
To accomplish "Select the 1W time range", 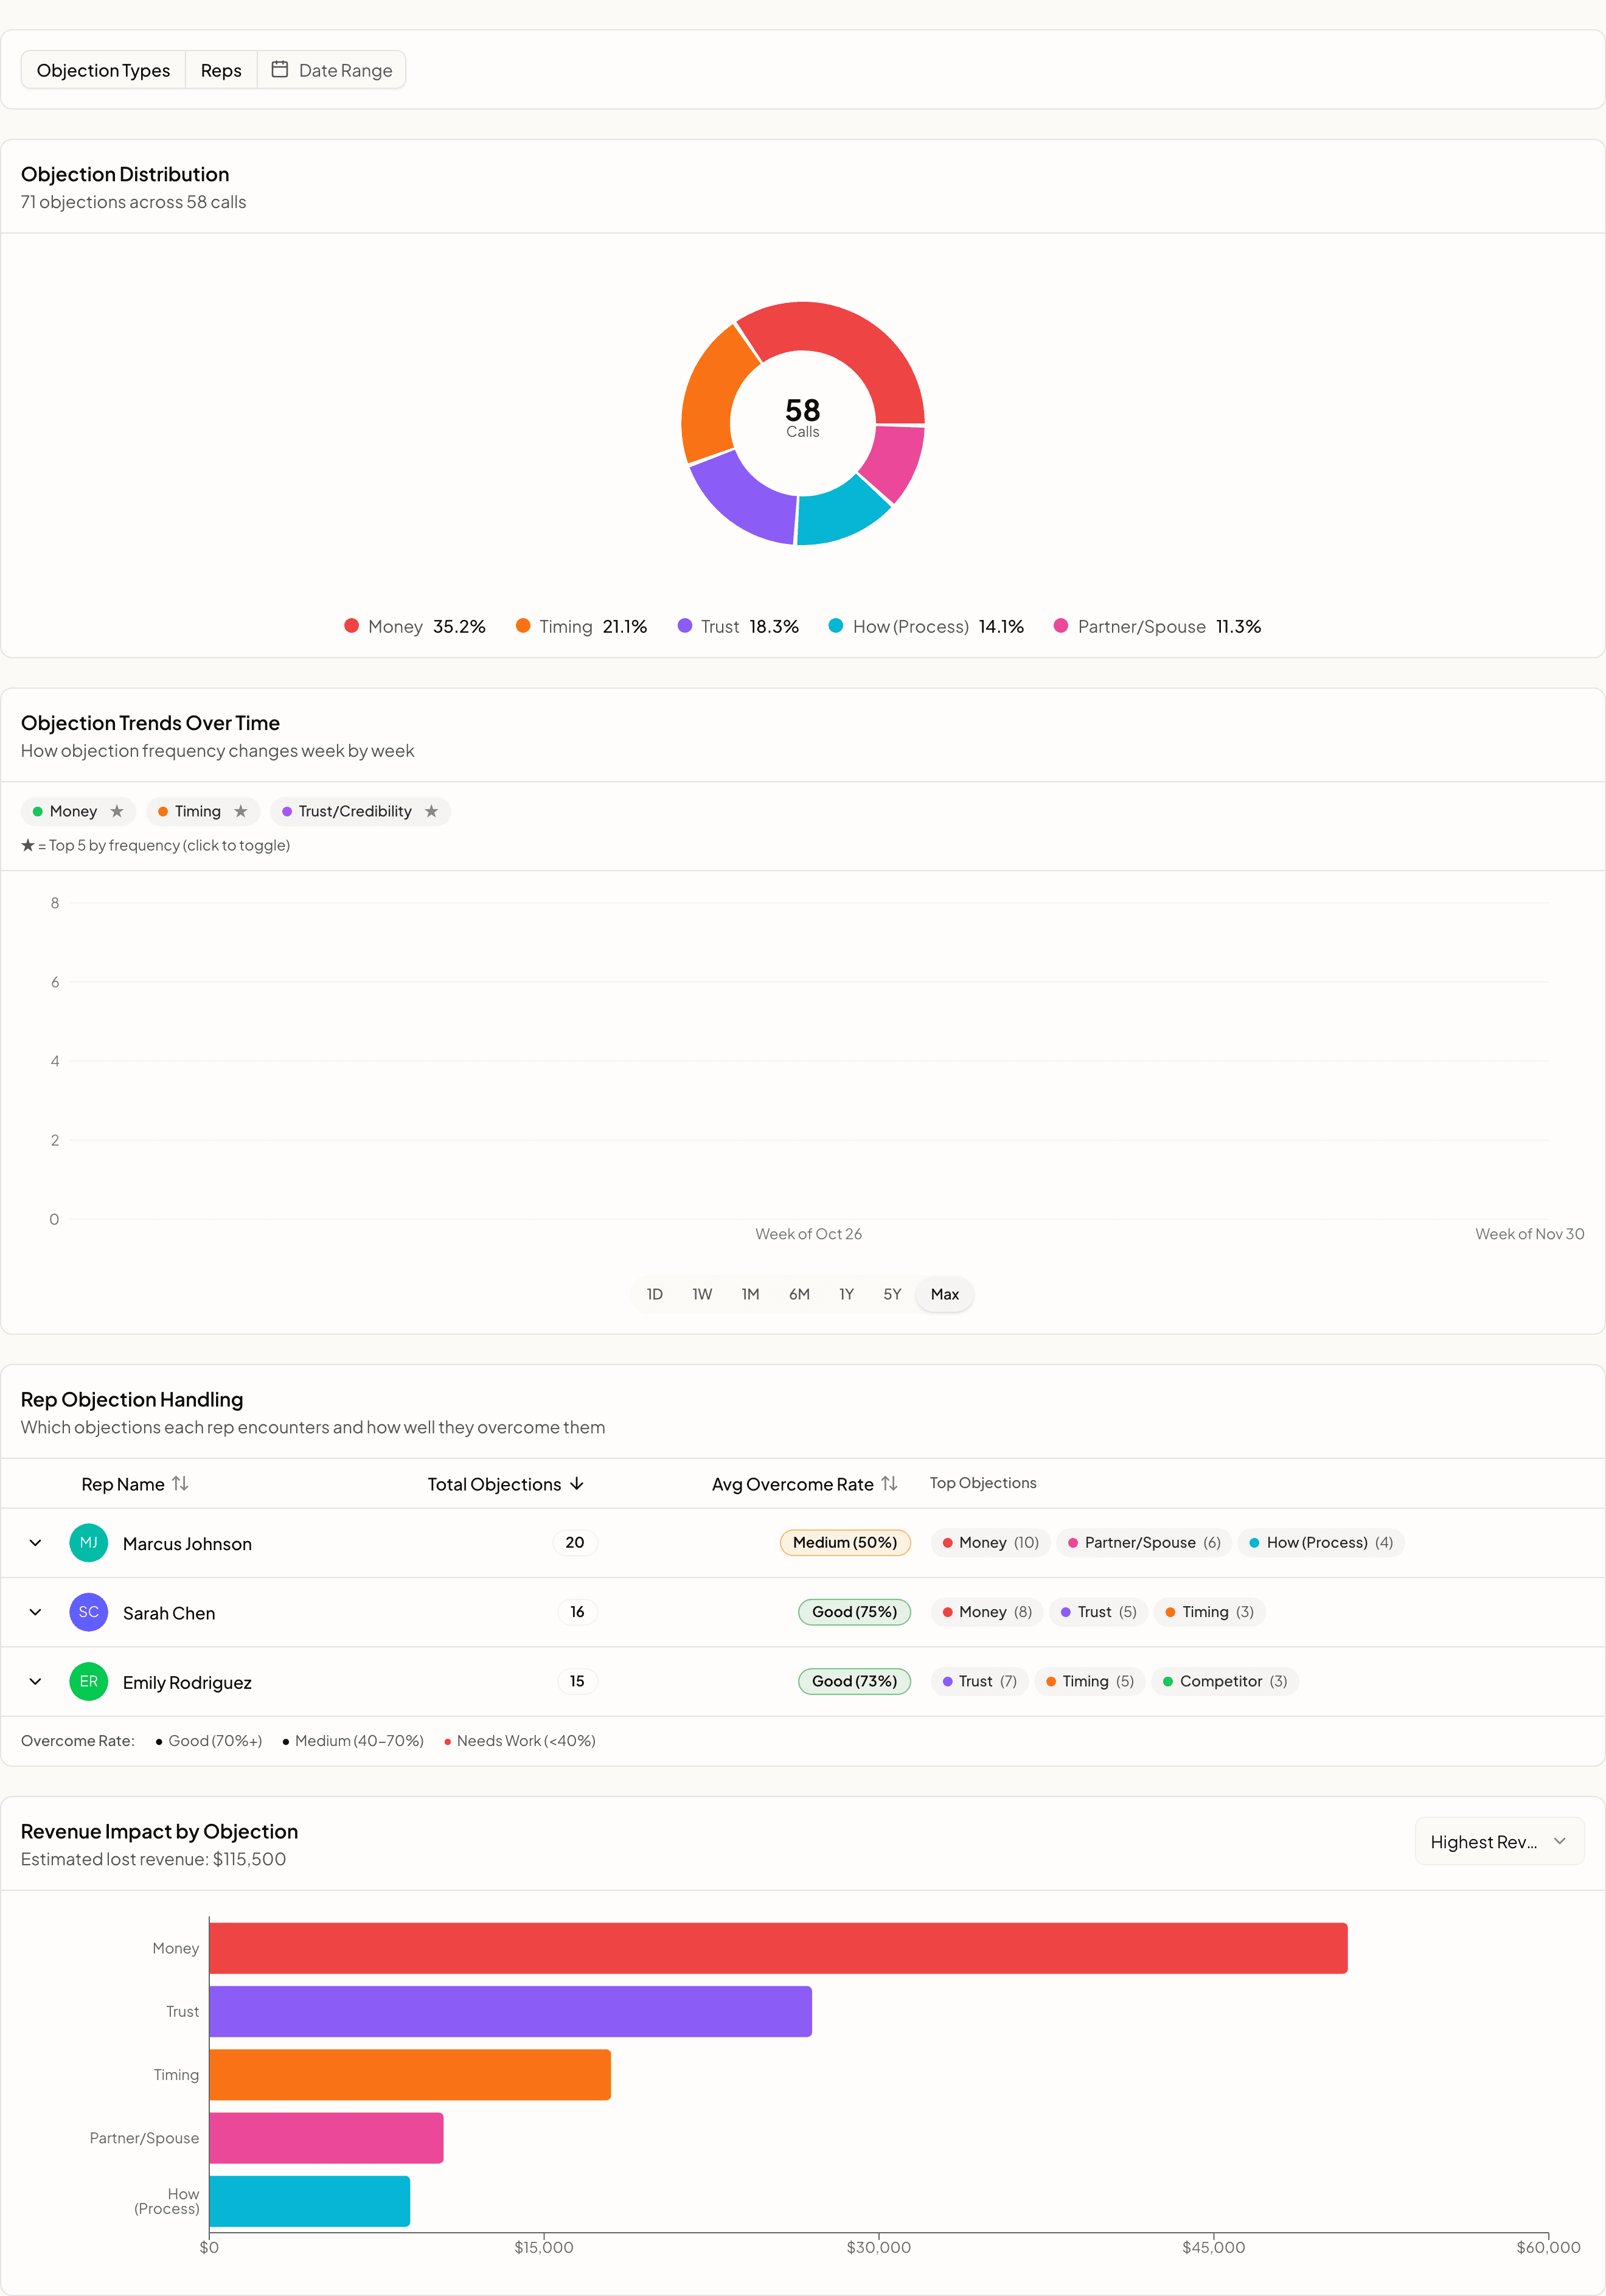I will [702, 1294].
